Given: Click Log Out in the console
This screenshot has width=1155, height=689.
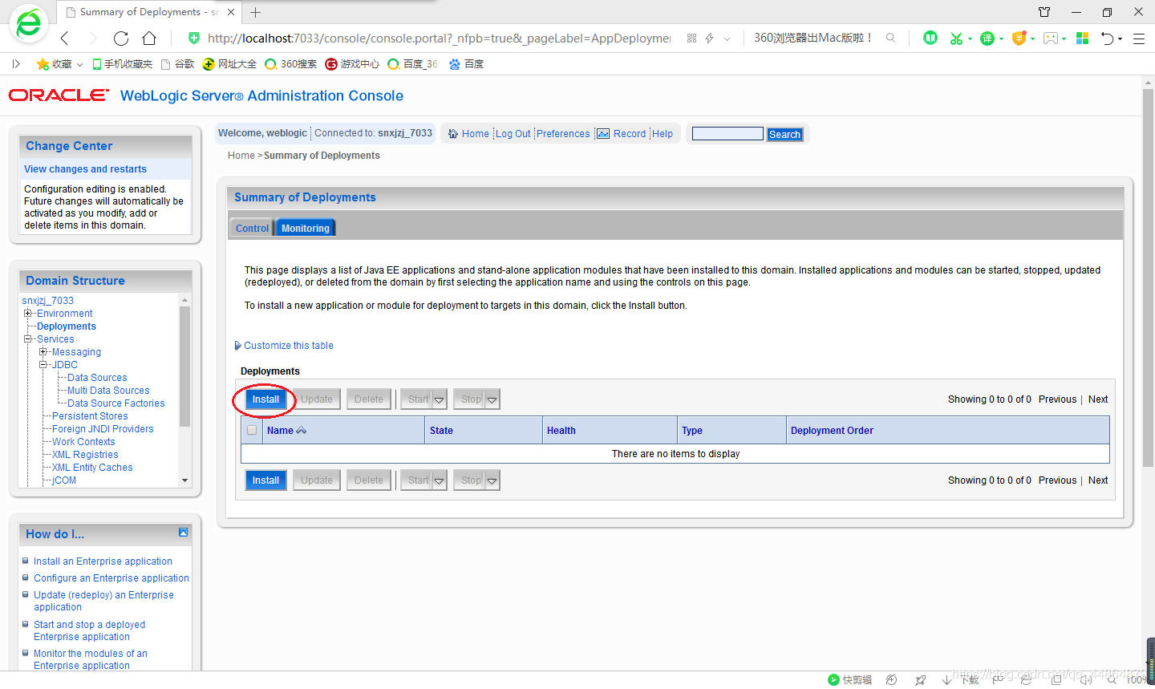Looking at the screenshot, I should [x=513, y=134].
